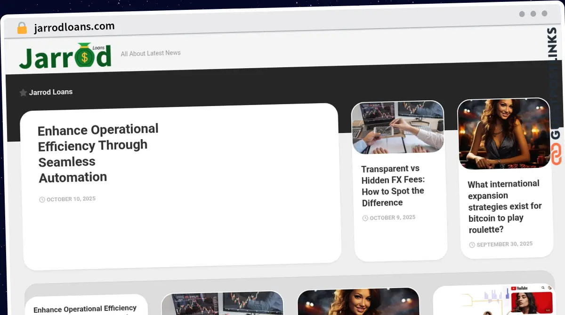This screenshot has width=565, height=315.
Task: Click the casino woman thumbnail in the top row
Action: click(x=504, y=134)
